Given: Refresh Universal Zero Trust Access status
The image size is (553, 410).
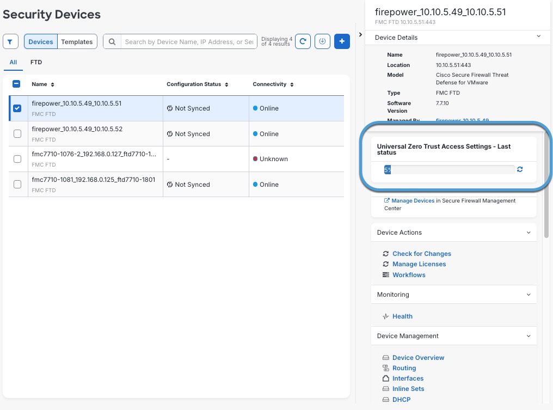Looking at the screenshot, I should click(x=520, y=170).
